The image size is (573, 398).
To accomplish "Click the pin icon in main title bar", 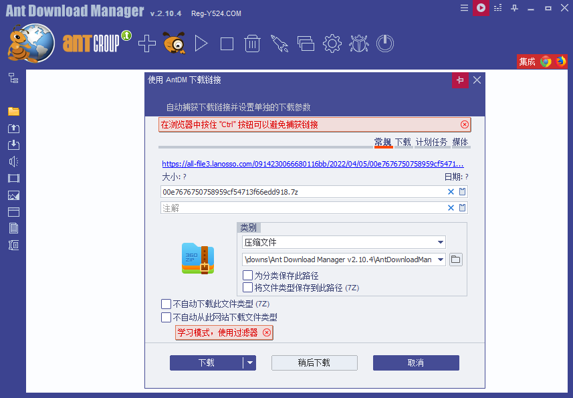I will 515,7.
